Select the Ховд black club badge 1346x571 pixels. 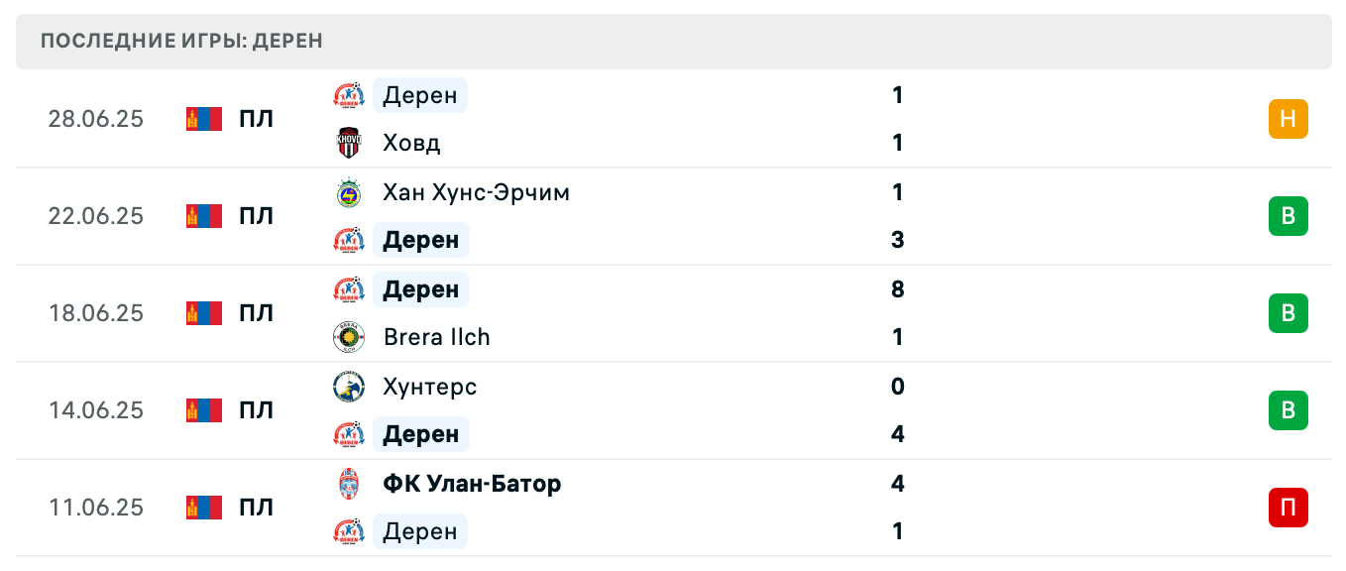click(x=349, y=142)
